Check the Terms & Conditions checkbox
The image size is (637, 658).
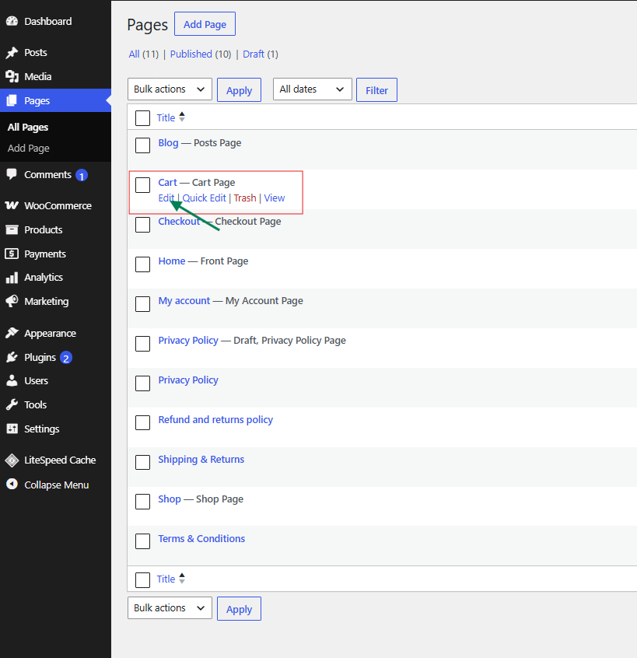tap(142, 541)
